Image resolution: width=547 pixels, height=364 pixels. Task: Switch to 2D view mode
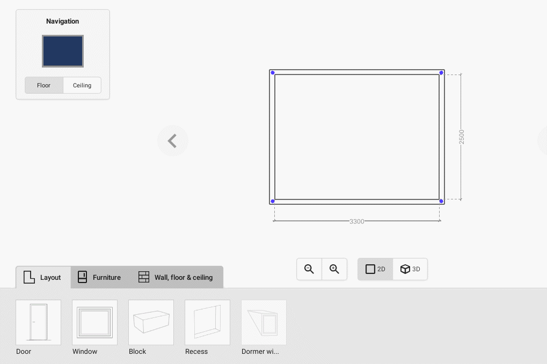(x=375, y=269)
